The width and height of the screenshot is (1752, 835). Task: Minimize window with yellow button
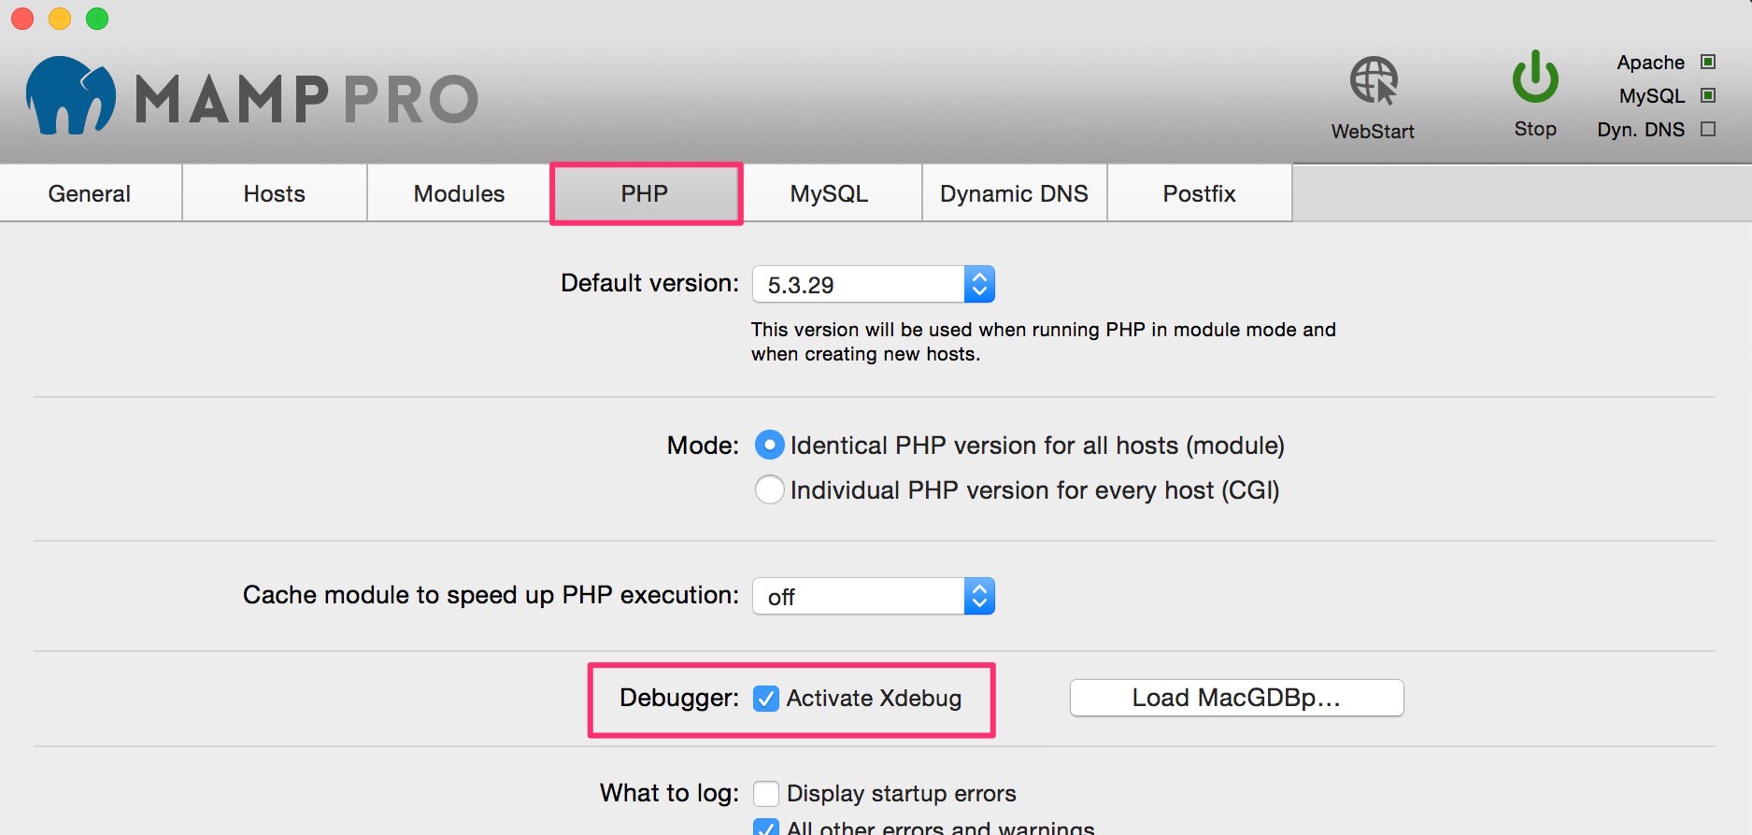(60, 19)
